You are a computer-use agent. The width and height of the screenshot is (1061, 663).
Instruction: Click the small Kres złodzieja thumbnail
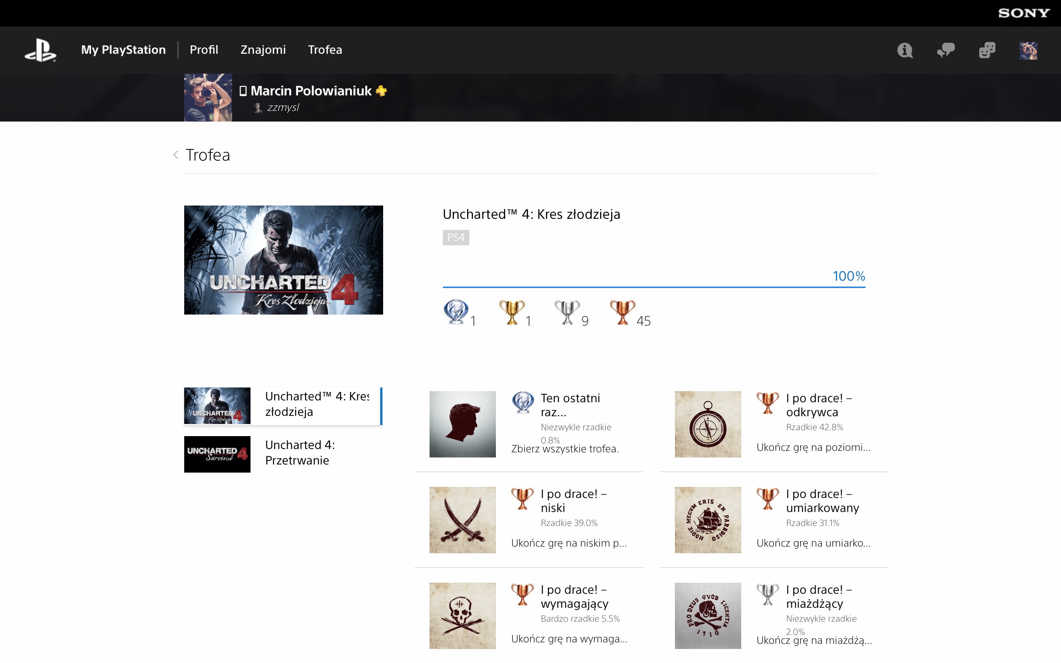(x=217, y=406)
